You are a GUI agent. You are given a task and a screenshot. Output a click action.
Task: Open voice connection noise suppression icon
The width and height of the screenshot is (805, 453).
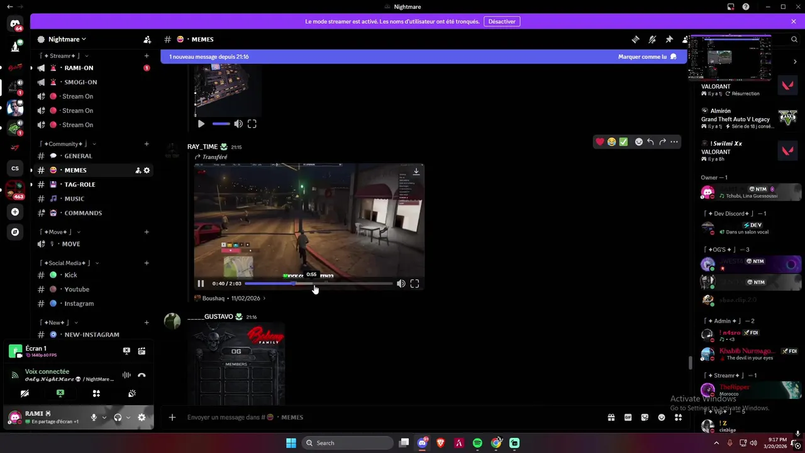(126, 375)
